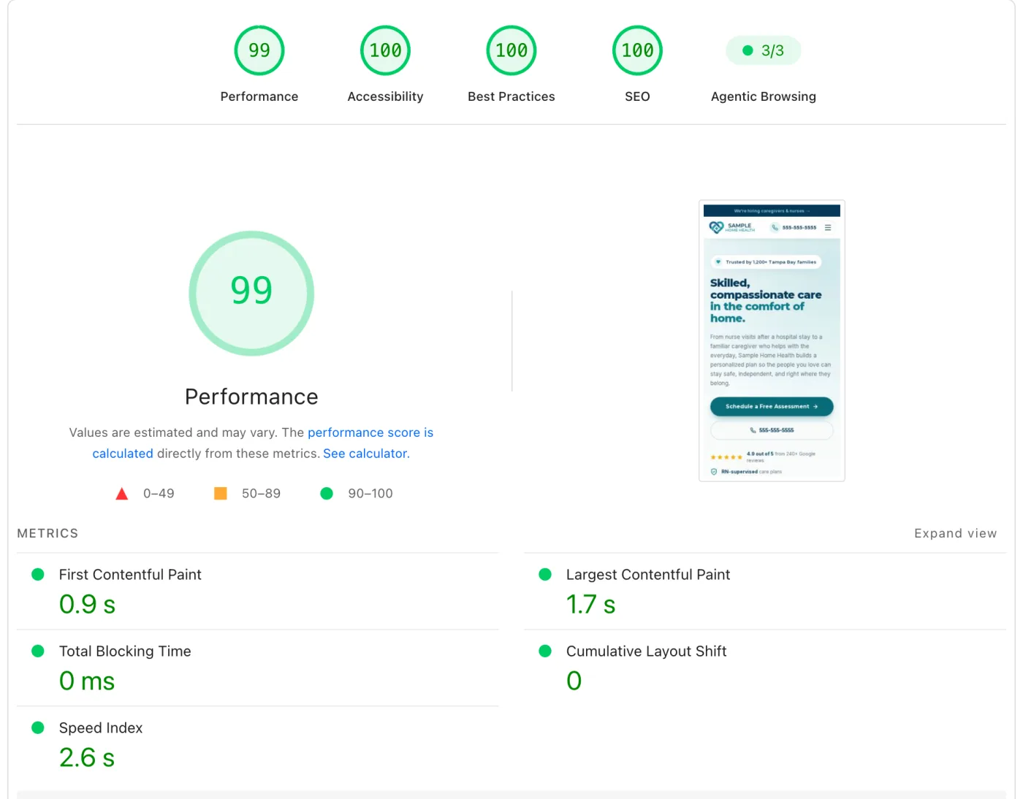Select the "Cumulative Layout Shift" metric label

pyautogui.click(x=646, y=651)
